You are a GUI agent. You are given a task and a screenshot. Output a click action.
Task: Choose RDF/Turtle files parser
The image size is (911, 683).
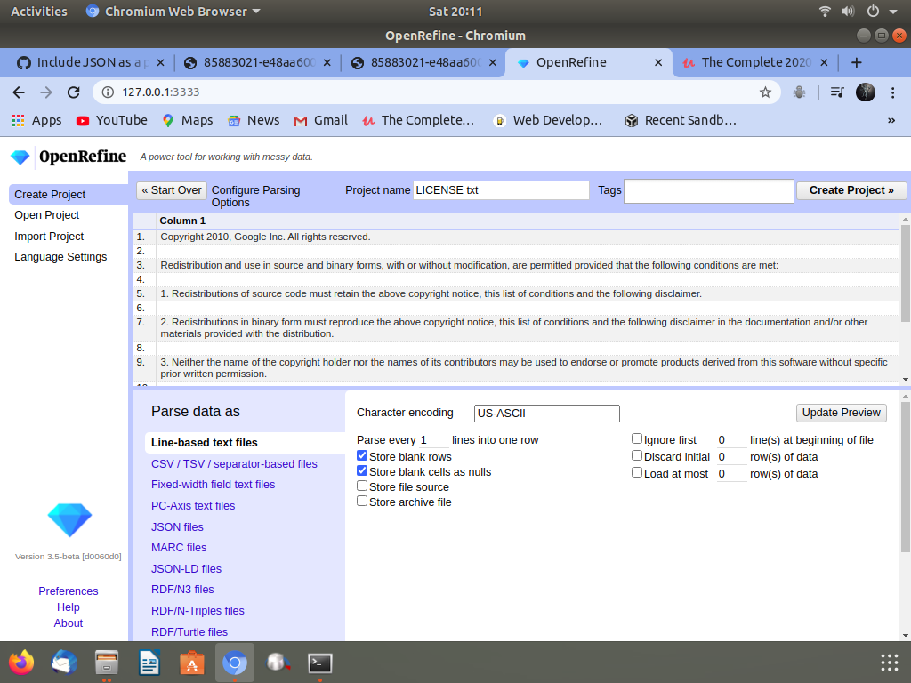[x=189, y=632]
